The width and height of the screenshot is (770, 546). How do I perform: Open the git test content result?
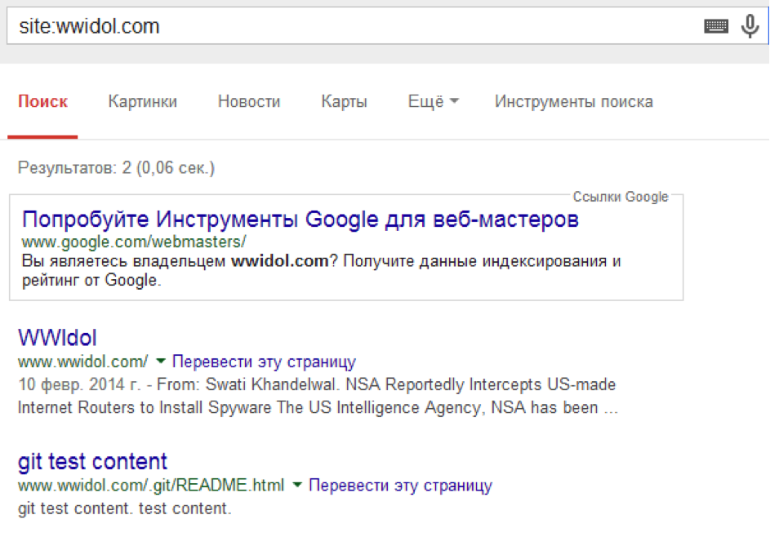click(92, 462)
